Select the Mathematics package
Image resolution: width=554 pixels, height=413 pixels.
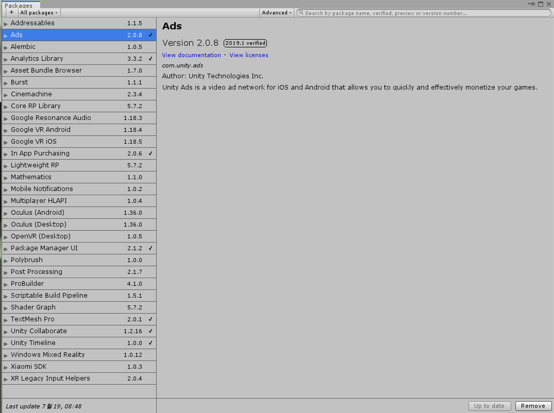point(79,177)
